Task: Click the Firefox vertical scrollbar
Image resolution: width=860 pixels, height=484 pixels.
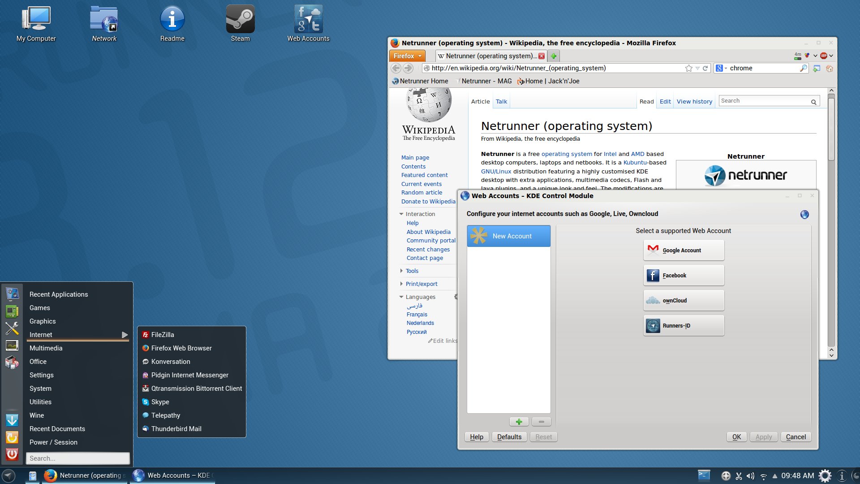Action: (831, 130)
